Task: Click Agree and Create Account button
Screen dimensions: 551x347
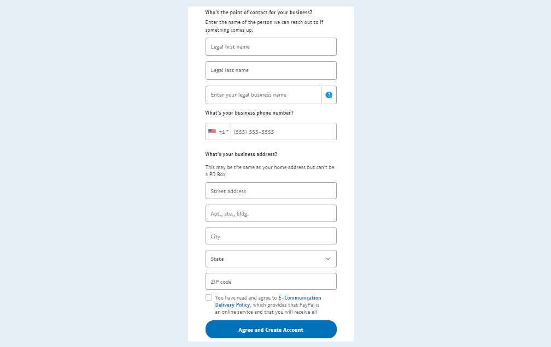Action: [x=271, y=330]
